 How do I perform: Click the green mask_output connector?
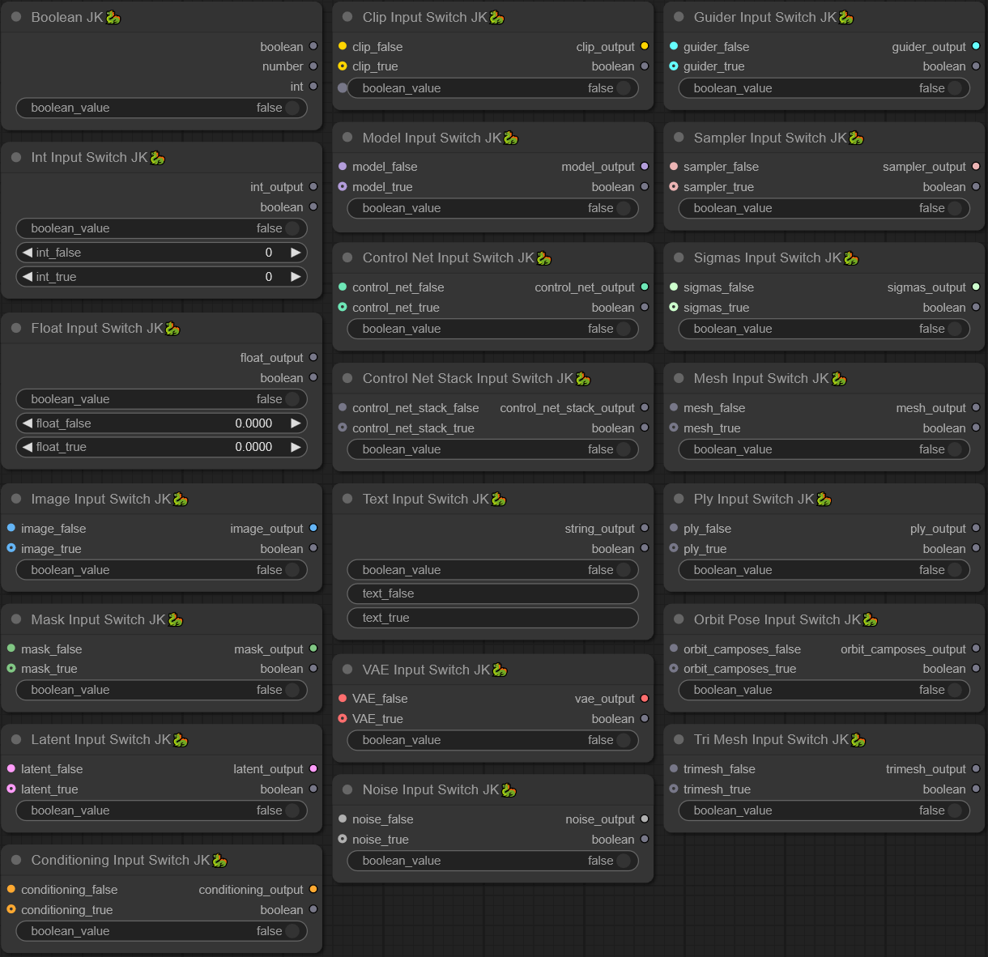click(313, 649)
